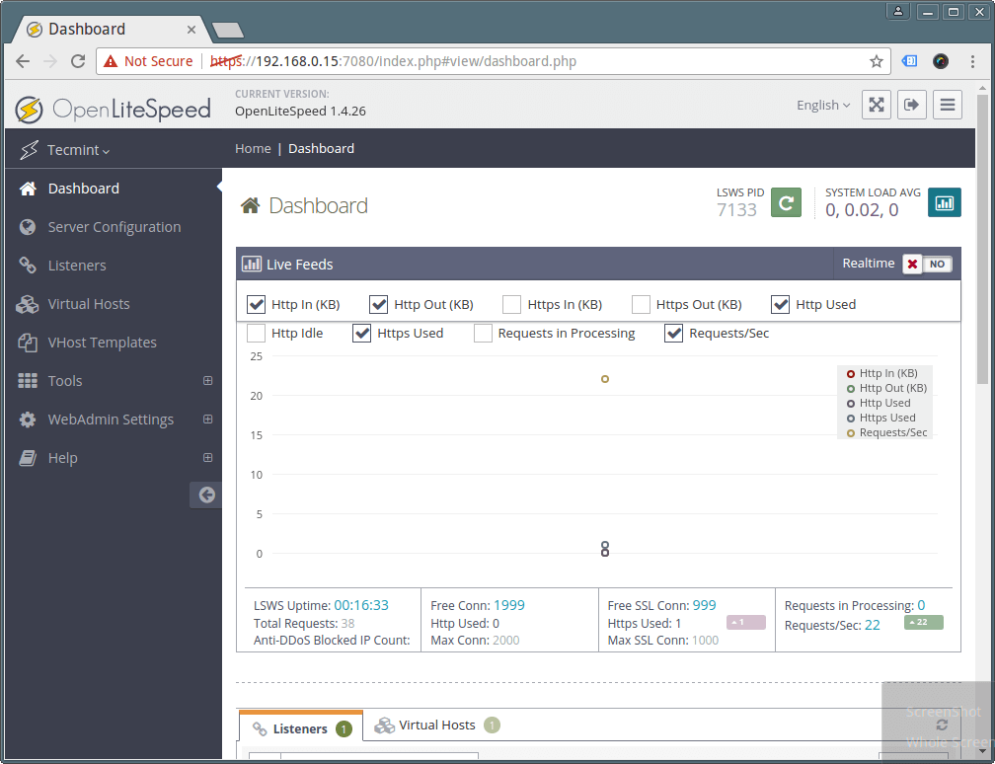The width and height of the screenshot is (995, 764).
Task: Click the Dashboard breadcrumb link
Action: [x=321, y=148]
